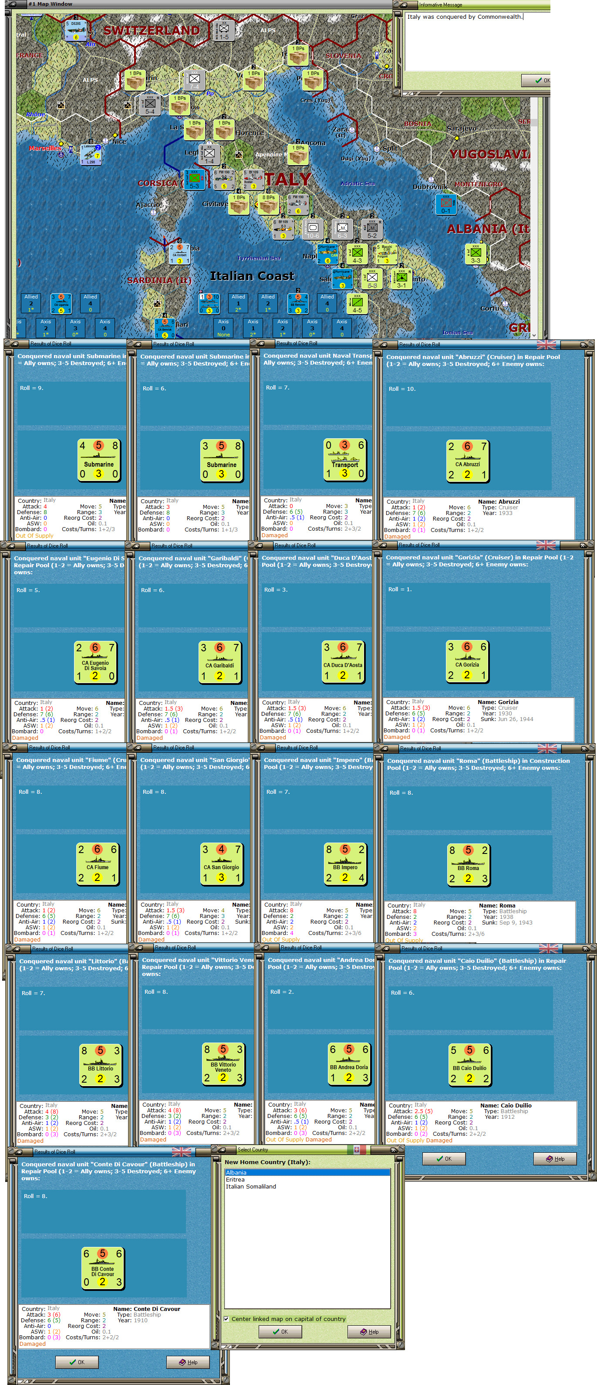
Task: Click 'Name: Gorizia' in unit details
Action: tap(498, 702)
